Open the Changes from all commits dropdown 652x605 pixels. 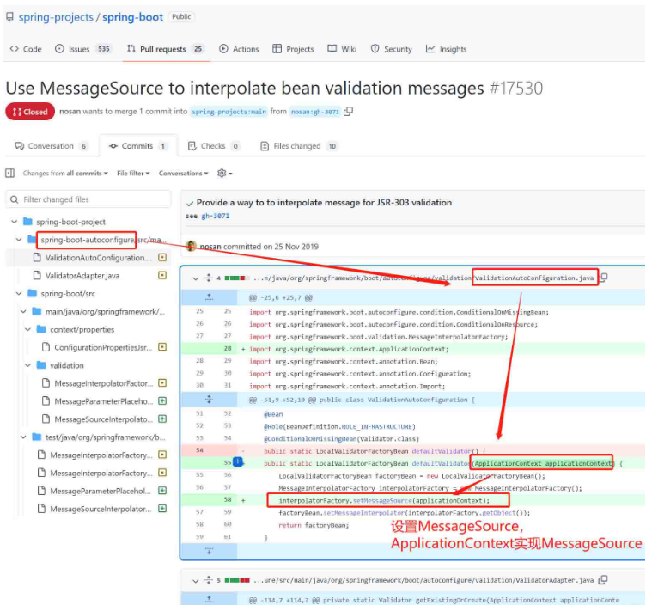pyautogui.click(x=65, y=173)
